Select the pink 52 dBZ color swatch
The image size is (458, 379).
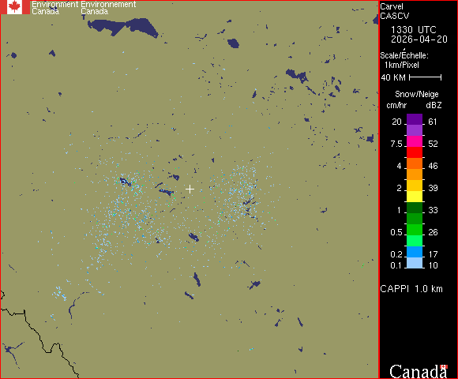pyautogui.click(x=415, y=141)
